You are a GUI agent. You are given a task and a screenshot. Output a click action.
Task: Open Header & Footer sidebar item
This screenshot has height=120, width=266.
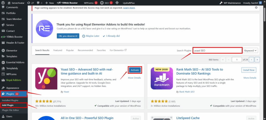[x=15, y=43]
